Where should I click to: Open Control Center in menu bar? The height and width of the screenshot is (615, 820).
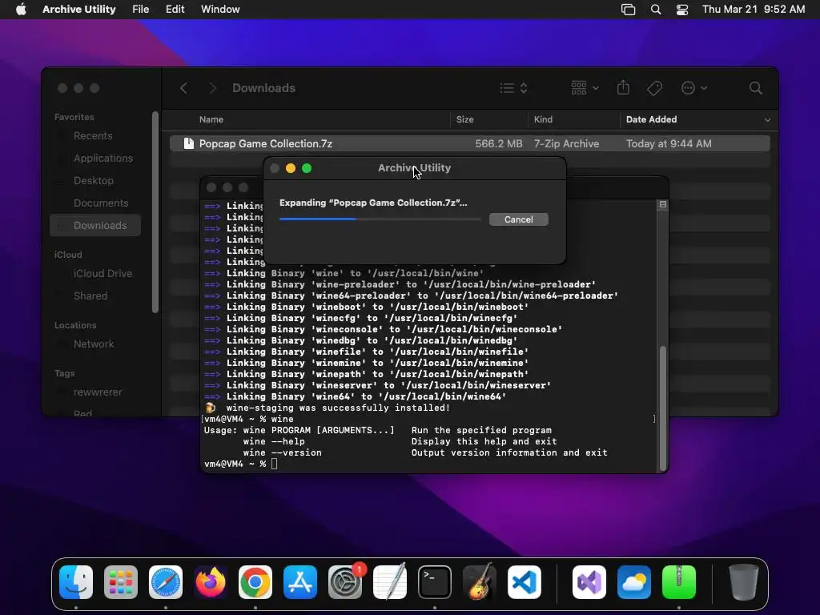pyautogui.click(x=682, y=10)
